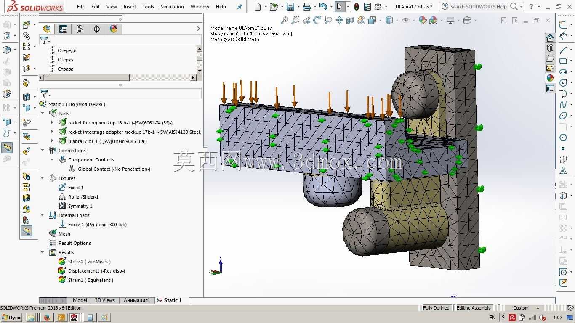Select the Sketch Text tool icon

tap(563, 171)
